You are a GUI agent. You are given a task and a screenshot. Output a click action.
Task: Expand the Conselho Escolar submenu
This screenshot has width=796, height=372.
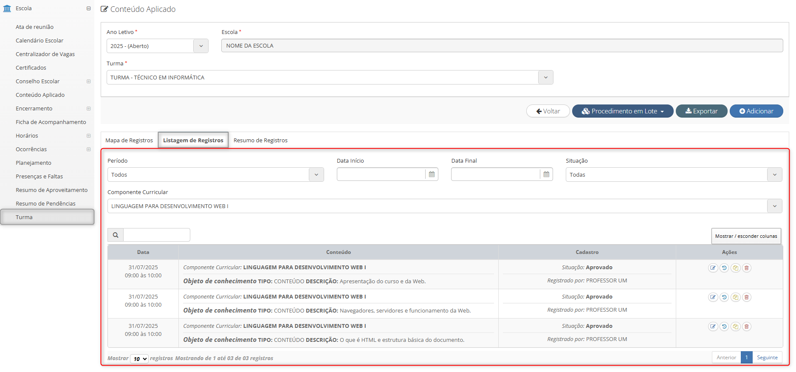[x=88, y=82]
